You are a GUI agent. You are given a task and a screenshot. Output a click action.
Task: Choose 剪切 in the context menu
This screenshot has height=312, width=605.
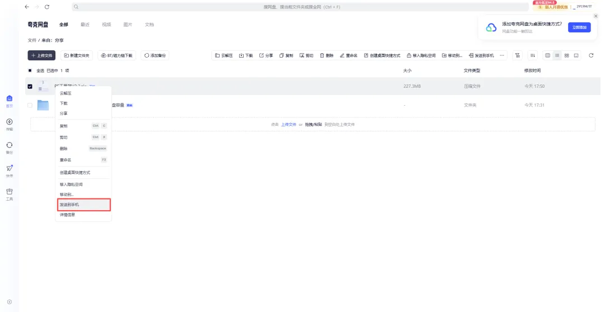83,137
